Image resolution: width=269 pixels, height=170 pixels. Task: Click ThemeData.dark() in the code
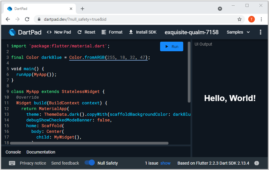[x=64, y=115]
